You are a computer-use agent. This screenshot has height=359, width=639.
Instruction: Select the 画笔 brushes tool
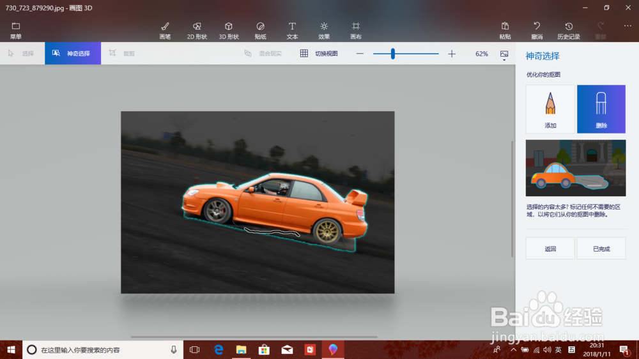pos(165,31)
